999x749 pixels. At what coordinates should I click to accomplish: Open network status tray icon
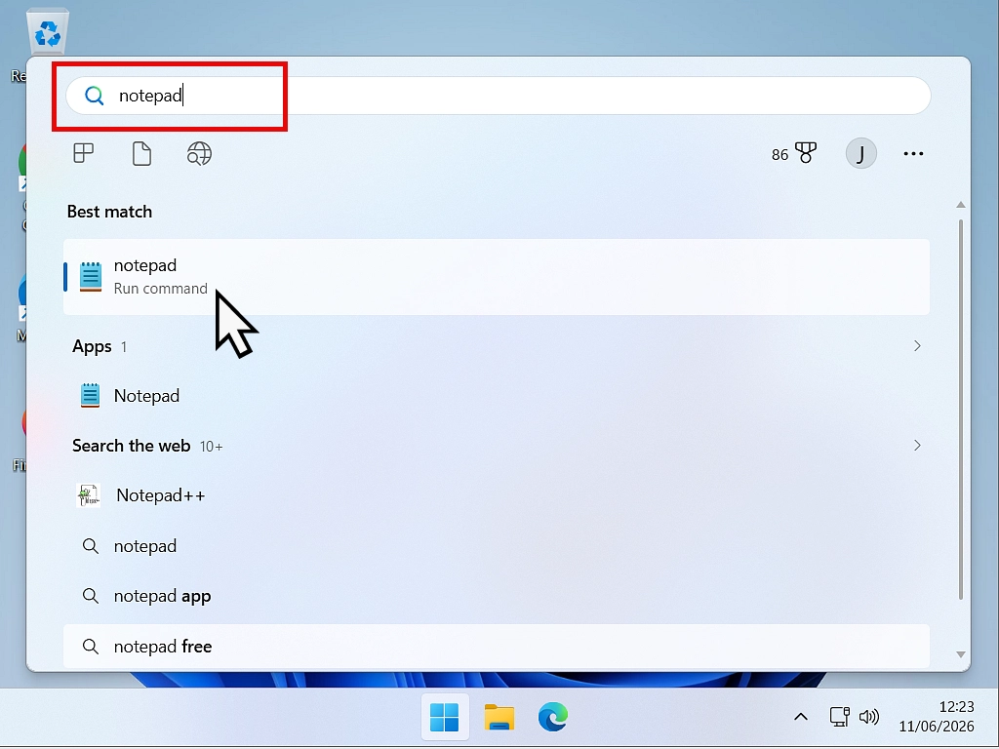[840, 717]
